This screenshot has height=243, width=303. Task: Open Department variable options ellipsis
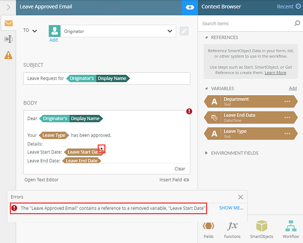coord(287,101)
